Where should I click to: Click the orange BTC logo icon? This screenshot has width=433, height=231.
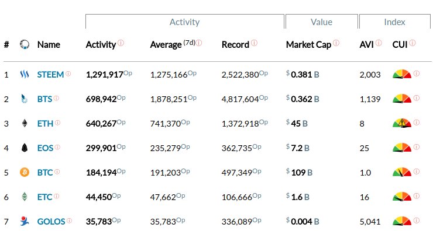point(25,172)
